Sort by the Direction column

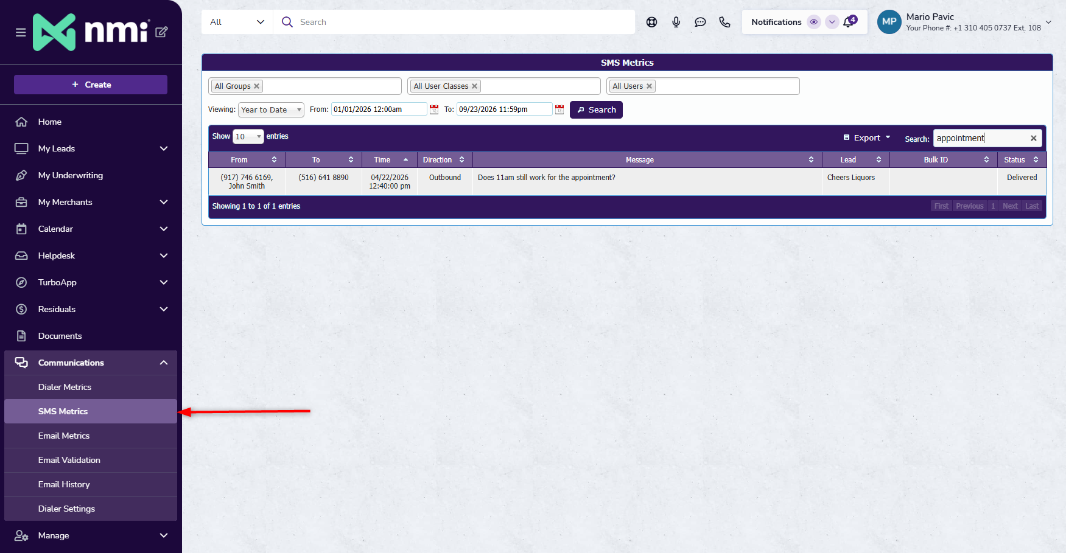point(445,159)
